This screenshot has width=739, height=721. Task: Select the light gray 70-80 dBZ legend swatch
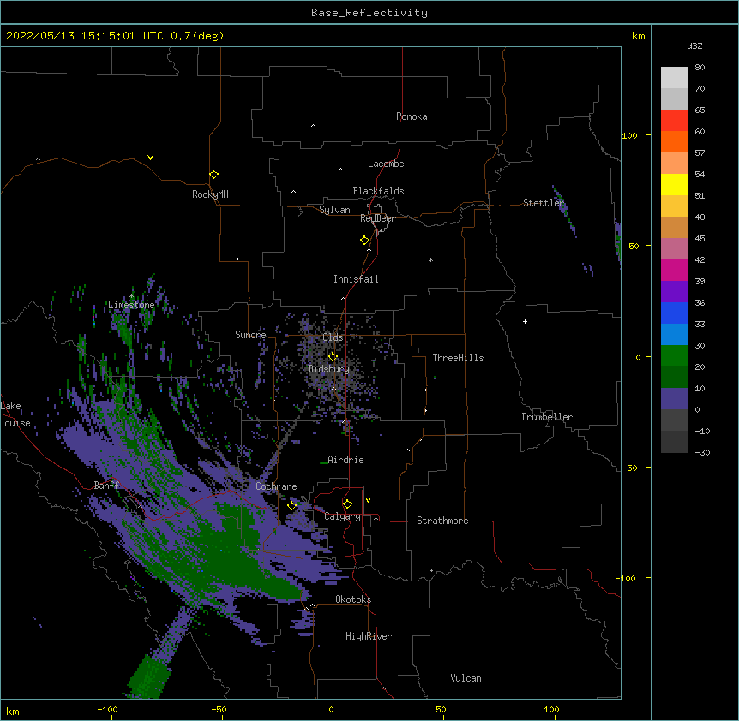(x=674, y=78)
